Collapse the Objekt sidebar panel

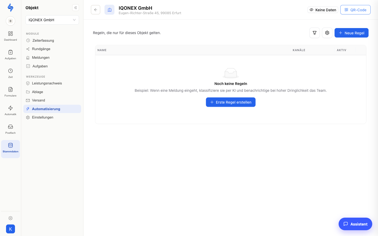(x=76, y=8)
